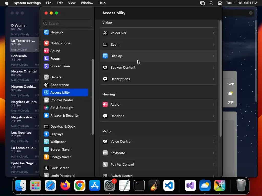Open Control Center in menu bar

coord(220,3)
